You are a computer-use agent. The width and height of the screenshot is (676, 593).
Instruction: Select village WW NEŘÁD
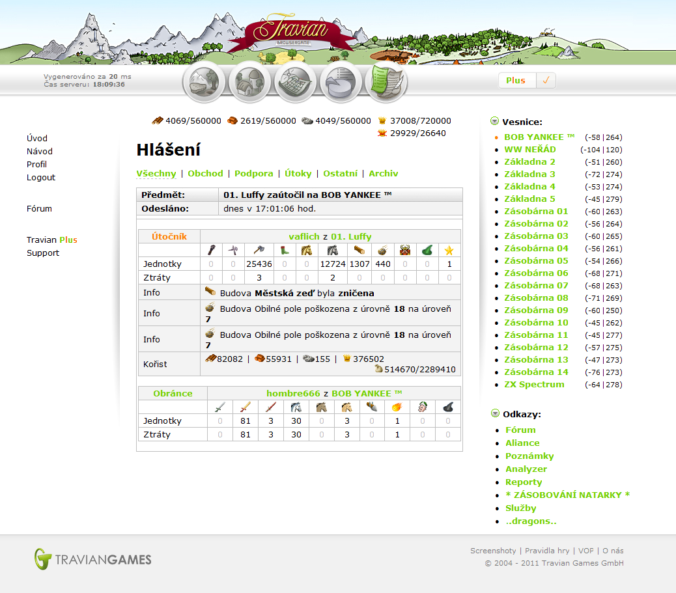click(x=530, y=149)
